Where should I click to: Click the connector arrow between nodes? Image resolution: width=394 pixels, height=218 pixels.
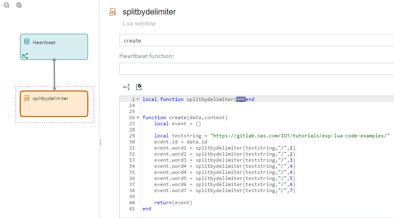(54, 75)
